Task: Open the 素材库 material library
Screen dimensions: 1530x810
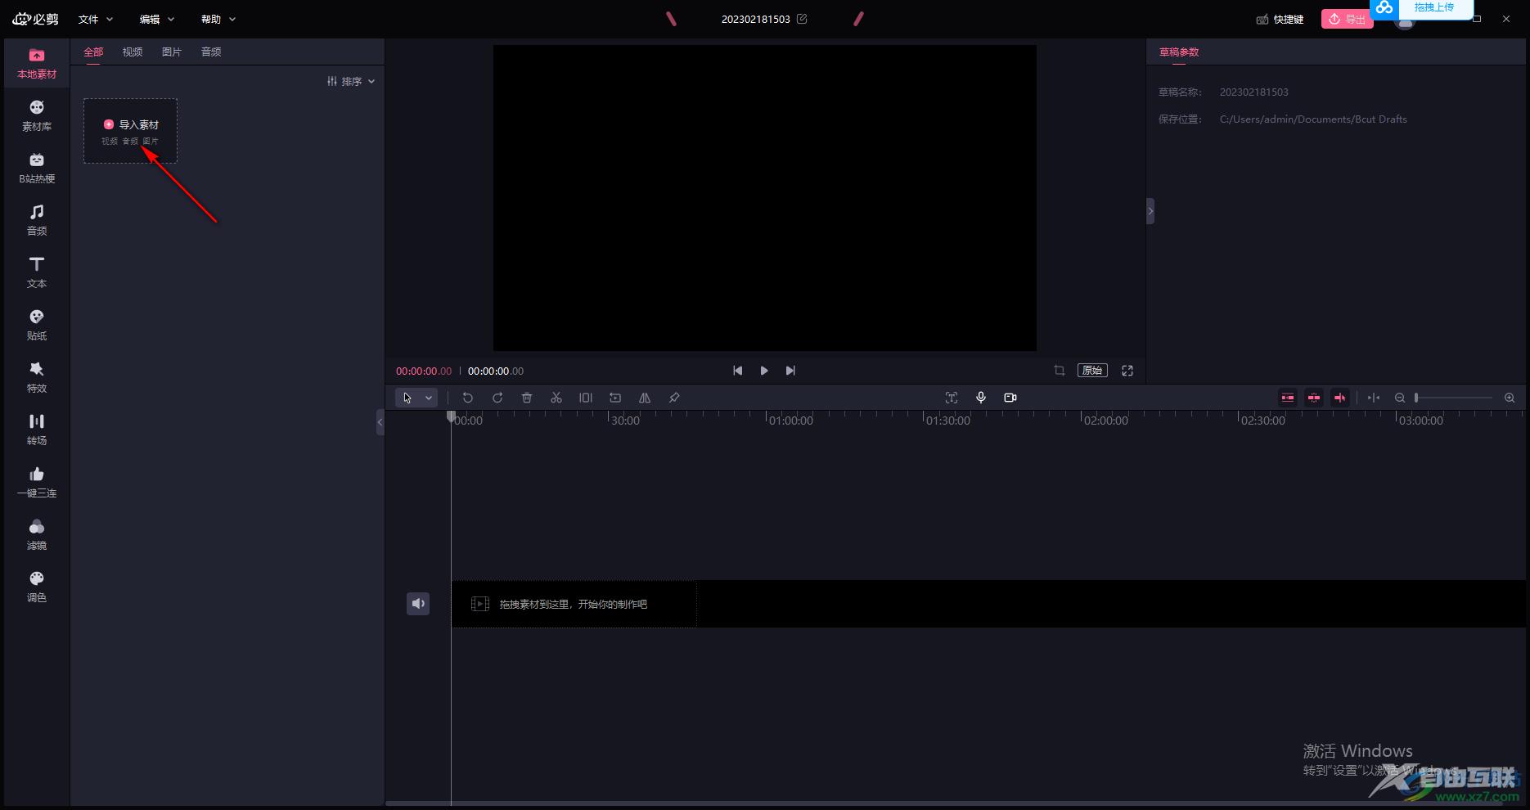Action: pyautogui.click(x=37, y=116)
